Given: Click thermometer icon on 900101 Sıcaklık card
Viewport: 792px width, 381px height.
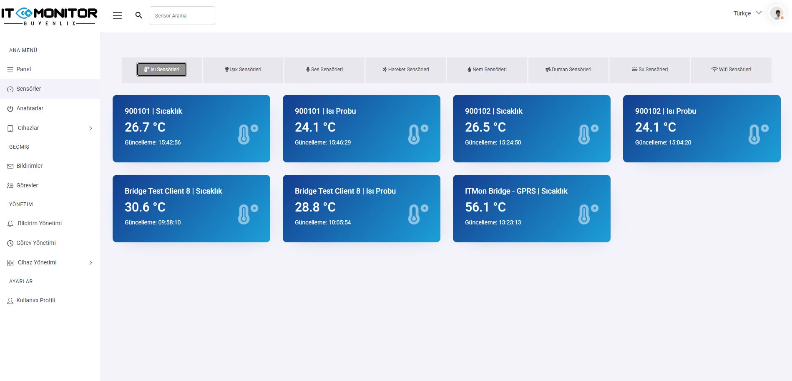Looking at the screenshot, I should pos(248,134).
